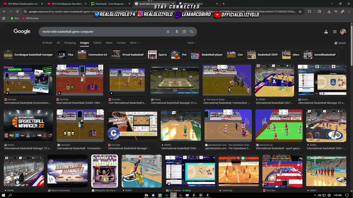Image resolution: width=353 pixels, height=198 pixels.
Task: Open the green court c64.krissz.hu thumbnail
Action: (x=279, y=126)
